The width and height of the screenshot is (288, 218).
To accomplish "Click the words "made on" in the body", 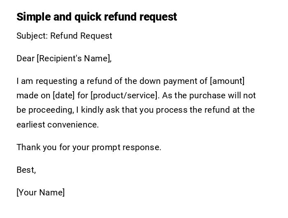I will 33,95.
